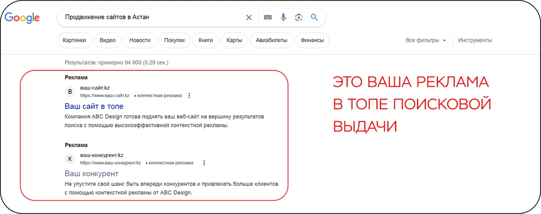The image size is (541, 214).
Task: Open three-dot menu for ваш-сайт.kz ad
Action: 189,96
